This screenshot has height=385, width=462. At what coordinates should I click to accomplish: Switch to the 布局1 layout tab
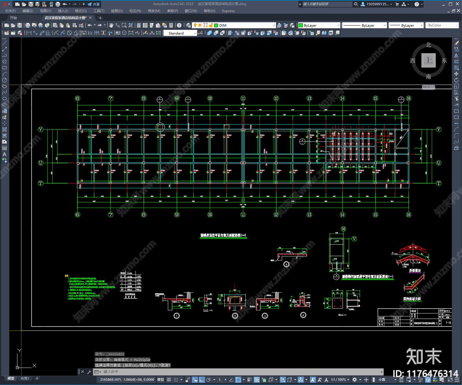point(25,378)
